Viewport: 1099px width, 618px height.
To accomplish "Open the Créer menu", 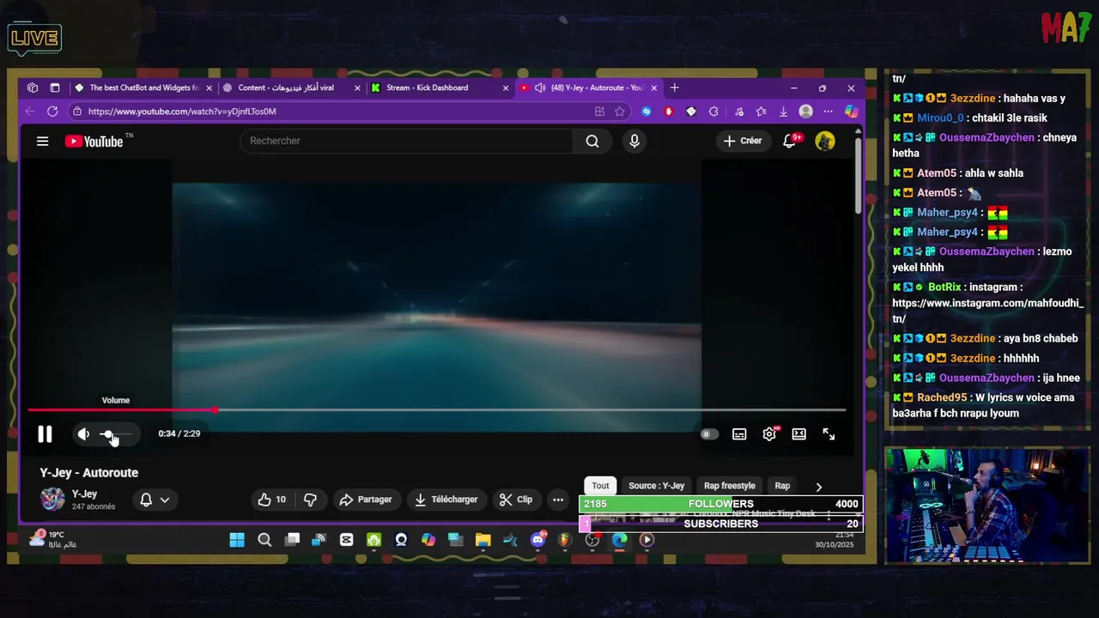I will tap(743, 141).
